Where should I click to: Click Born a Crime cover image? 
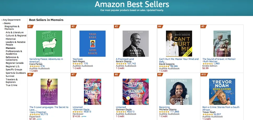222,92
